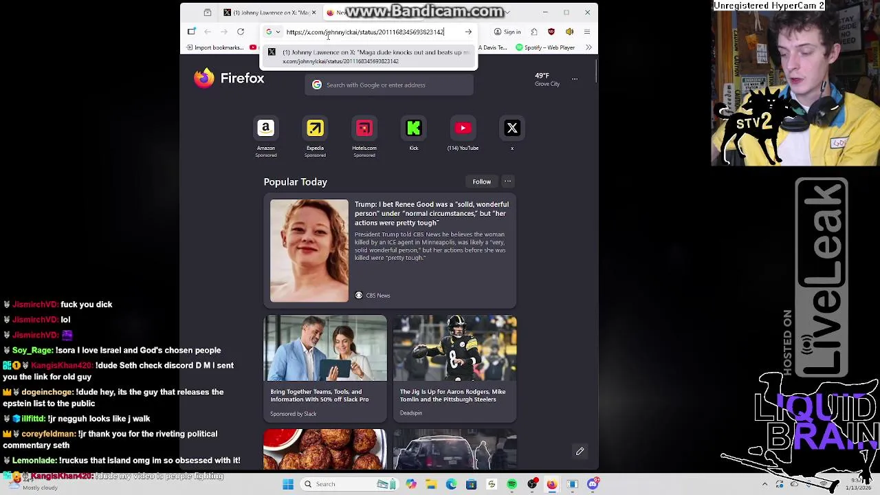Show hidden system tray icons

tap(764, 484)
